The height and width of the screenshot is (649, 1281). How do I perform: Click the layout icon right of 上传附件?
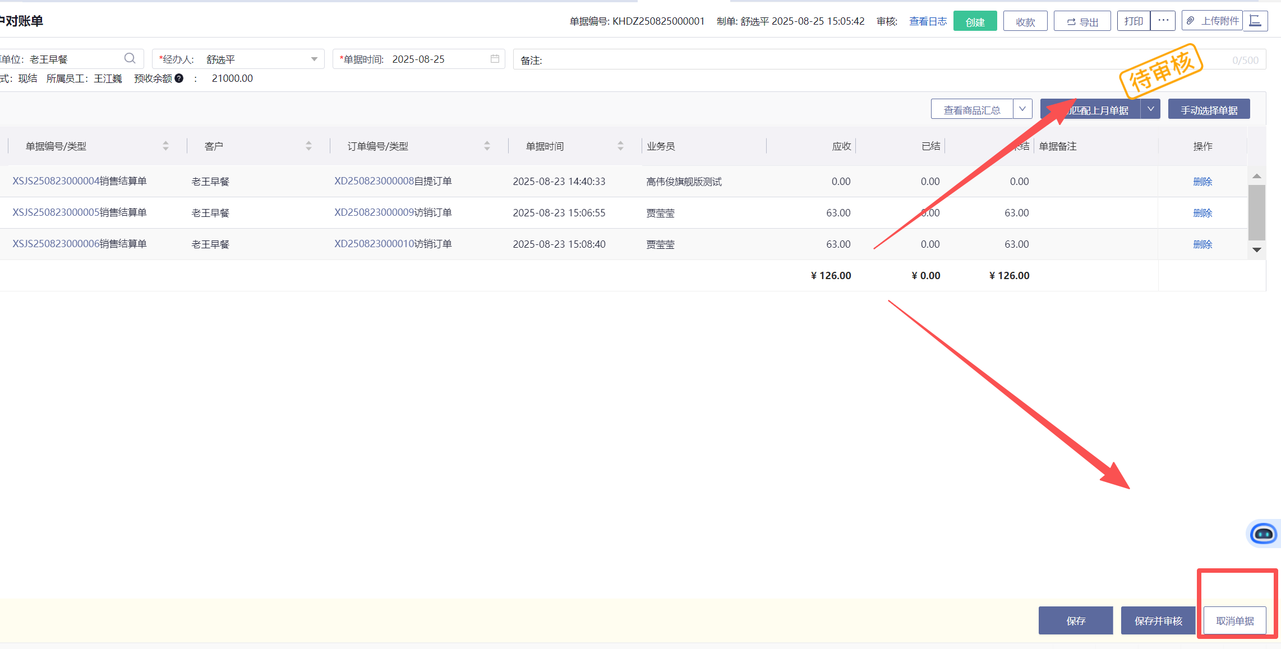click(1255, 21)
